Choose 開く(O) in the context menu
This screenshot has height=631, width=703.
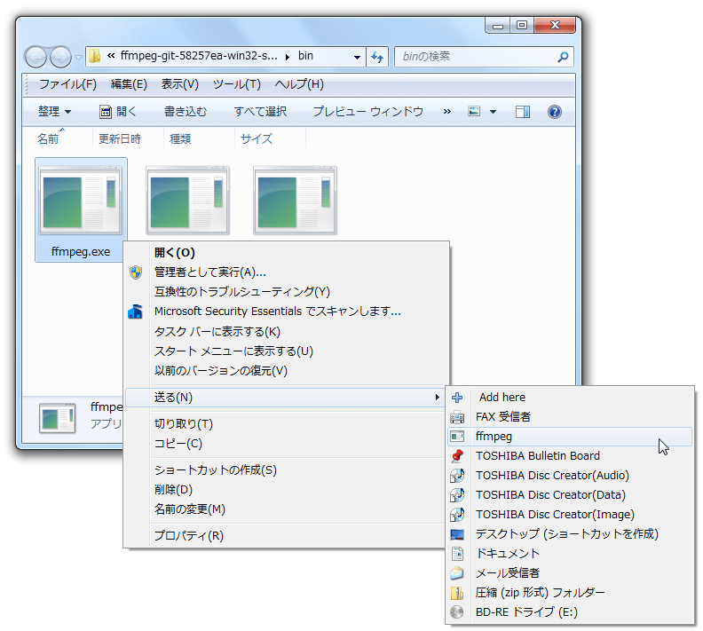click(287, 253)
